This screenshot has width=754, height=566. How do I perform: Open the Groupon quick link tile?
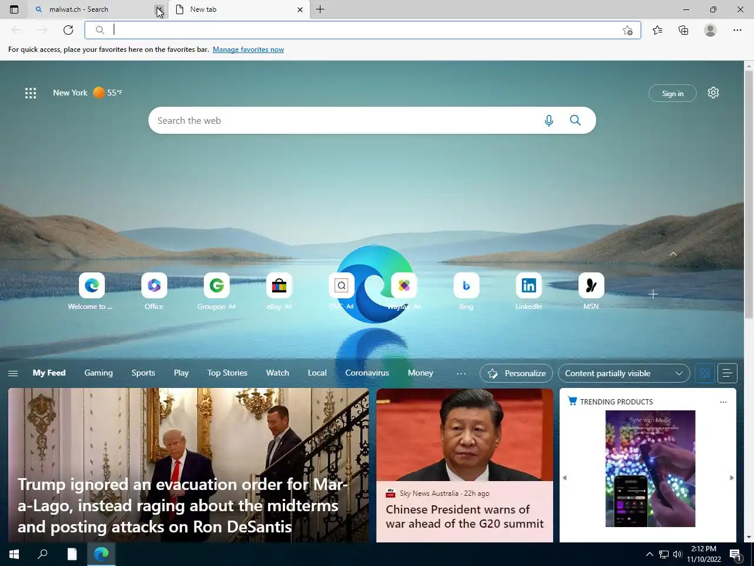(217, 292)
